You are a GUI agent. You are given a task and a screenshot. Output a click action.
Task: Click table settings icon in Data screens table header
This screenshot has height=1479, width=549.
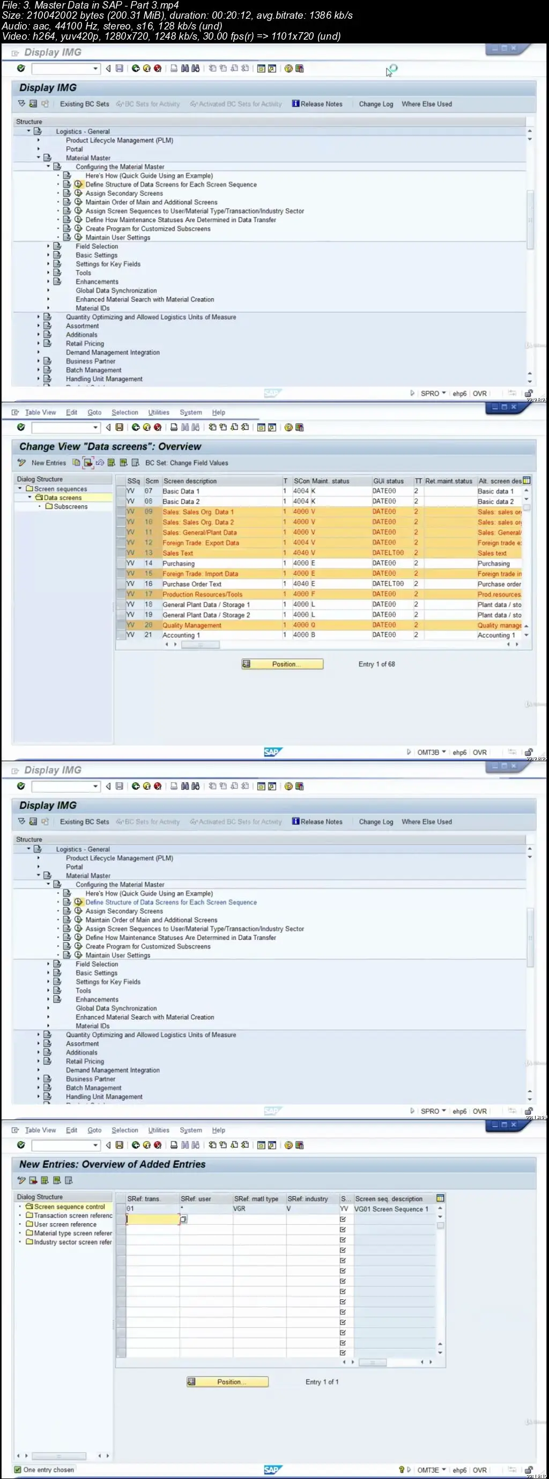526,481
